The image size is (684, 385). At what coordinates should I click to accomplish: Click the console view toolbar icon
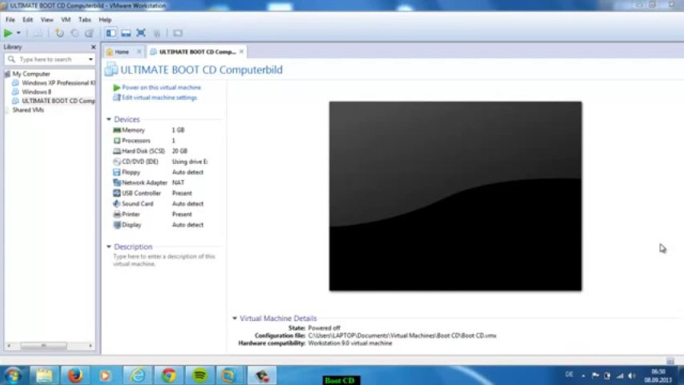coord(178,33)
